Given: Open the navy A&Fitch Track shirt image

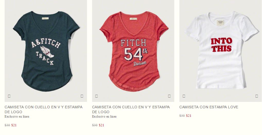Looking at the screenshot, I should pos(46,51).
